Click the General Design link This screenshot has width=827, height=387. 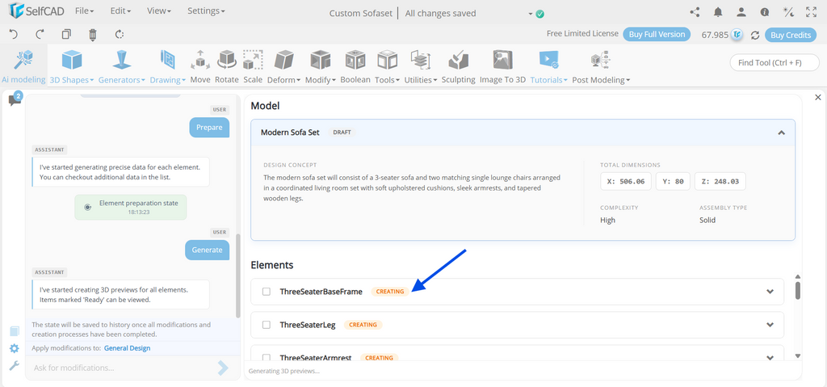click(x=127, y=348)
